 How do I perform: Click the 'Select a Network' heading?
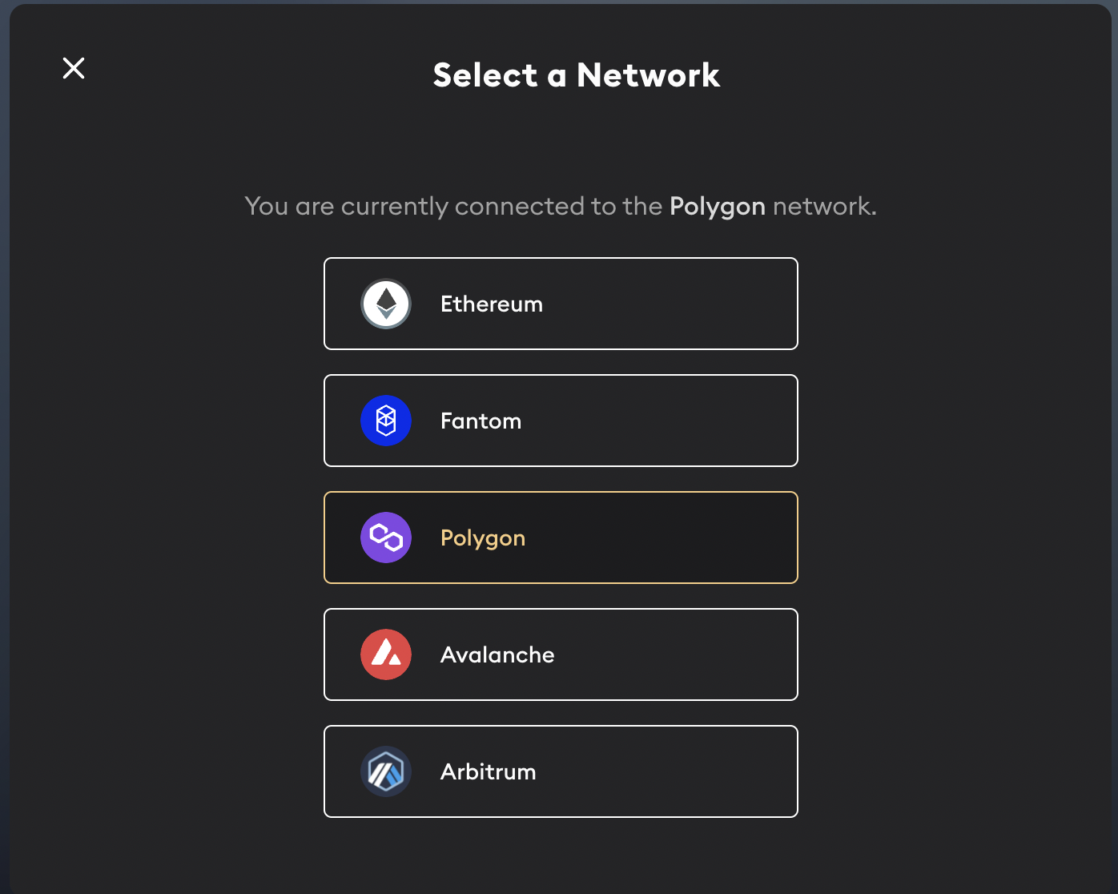[577, 75]
